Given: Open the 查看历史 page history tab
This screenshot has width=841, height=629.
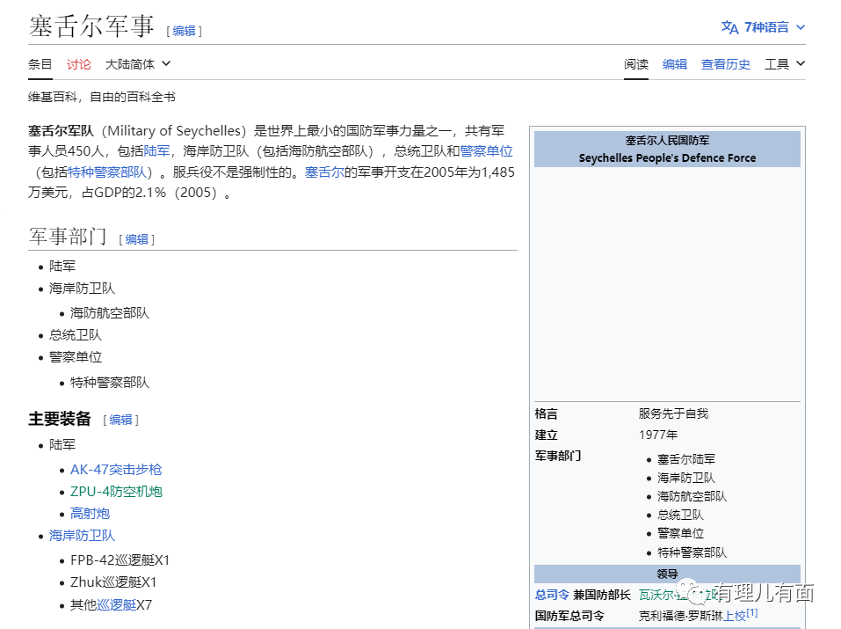Looking at the screenshot, I should pyautogui.click(x=725, y=63).
